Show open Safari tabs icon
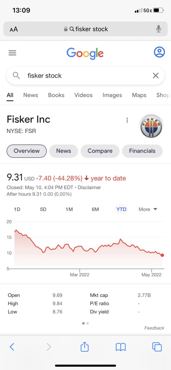 [157, 347]
